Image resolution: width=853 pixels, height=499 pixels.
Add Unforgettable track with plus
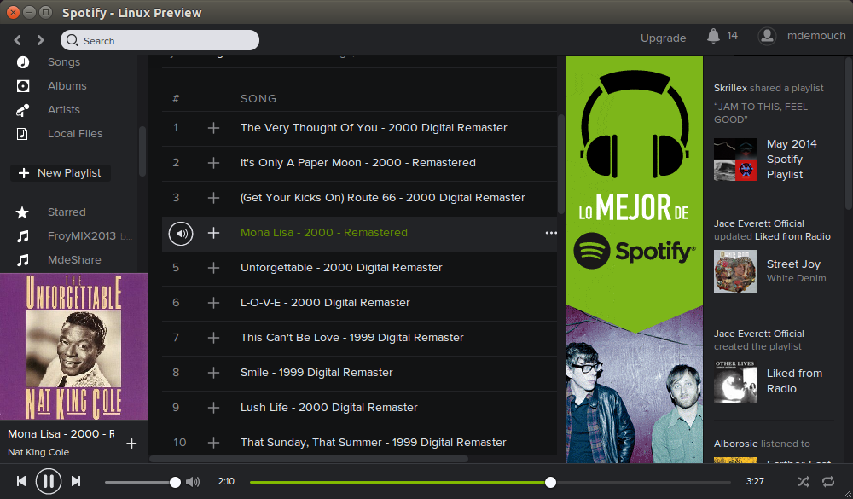click(214, 268)
